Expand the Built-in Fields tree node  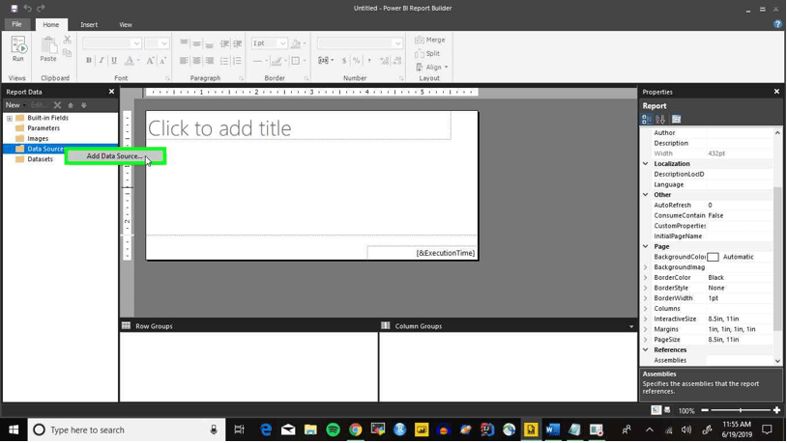coord(9,119)
